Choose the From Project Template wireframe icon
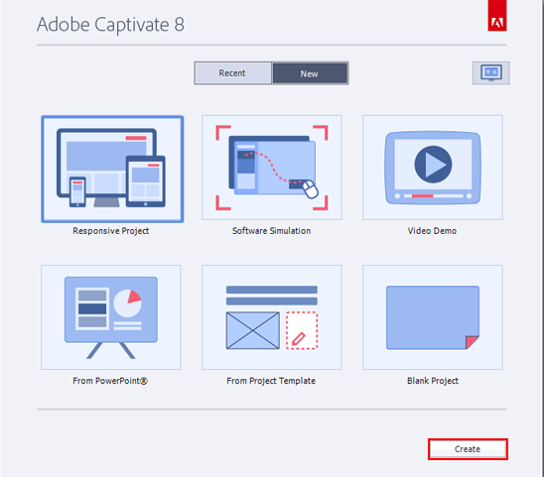This screenshot has width=544, height=477. click(x=272, y=317)
